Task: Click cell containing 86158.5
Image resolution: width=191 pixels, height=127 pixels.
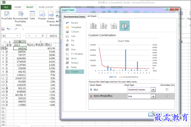Action: click(20, 95)
